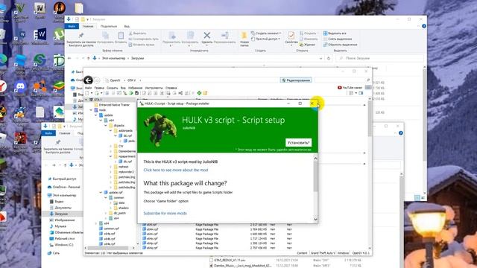
Task: Click the OpenIV search input field
Action: (340, 80)
